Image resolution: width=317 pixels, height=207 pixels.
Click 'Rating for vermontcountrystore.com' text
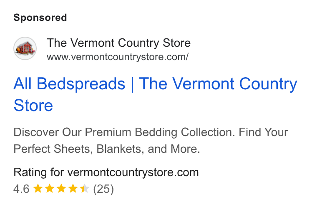[x=106, y=173]
